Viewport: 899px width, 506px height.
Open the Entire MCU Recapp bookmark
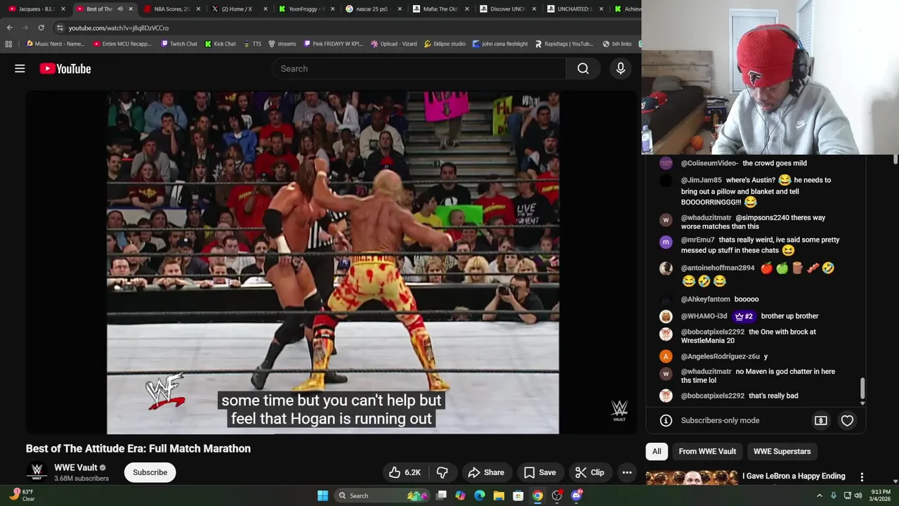point(122,44)
